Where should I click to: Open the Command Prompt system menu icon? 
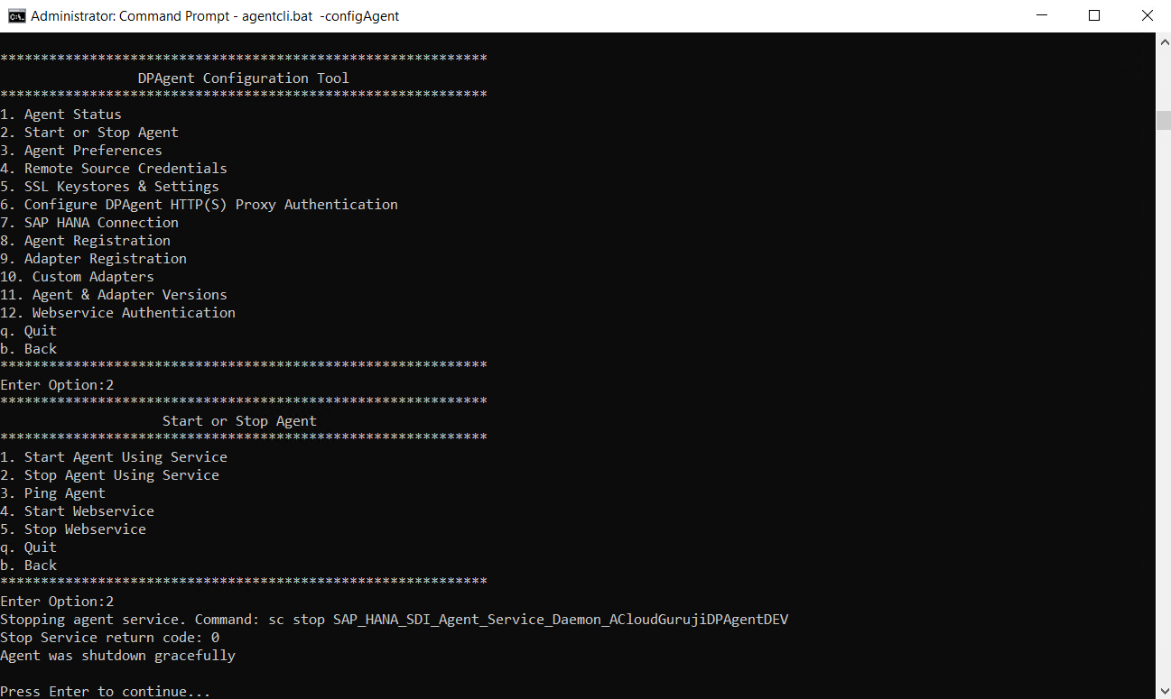tap(16, 15)
